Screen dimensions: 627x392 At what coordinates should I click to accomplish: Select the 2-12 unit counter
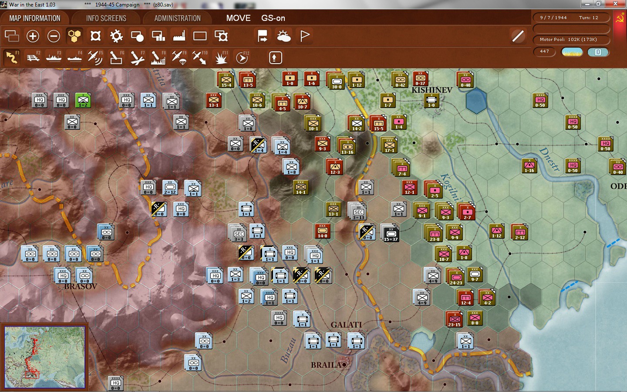pos(520,232)
